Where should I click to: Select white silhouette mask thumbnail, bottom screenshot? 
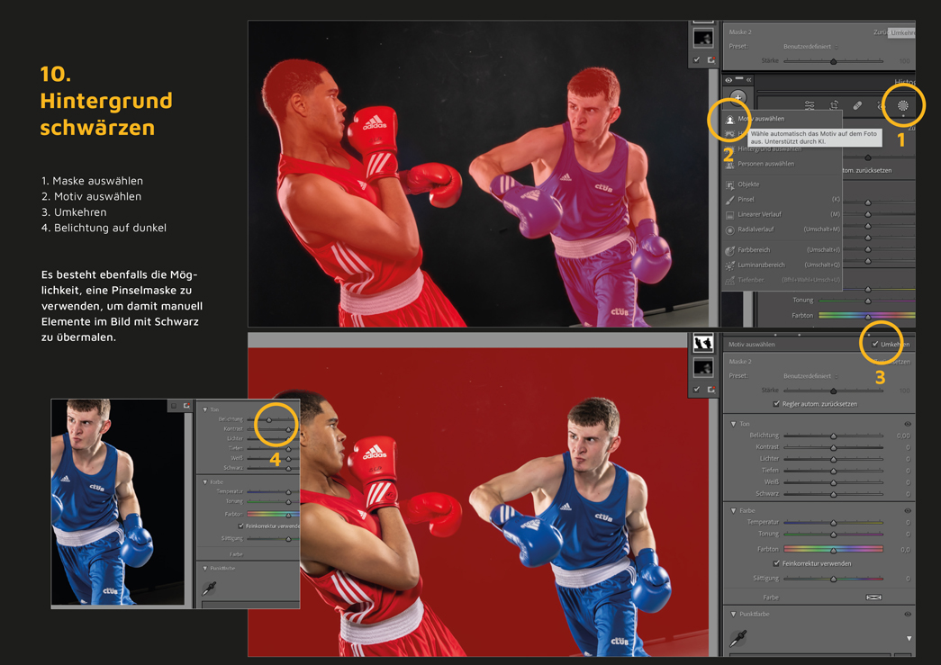(702, 343)
